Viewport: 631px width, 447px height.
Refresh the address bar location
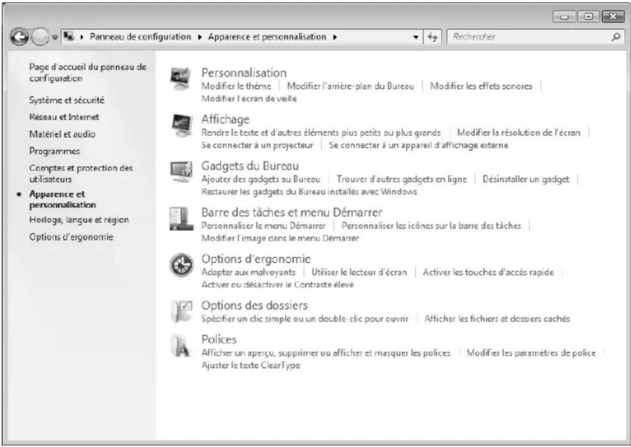click(432, 37)
